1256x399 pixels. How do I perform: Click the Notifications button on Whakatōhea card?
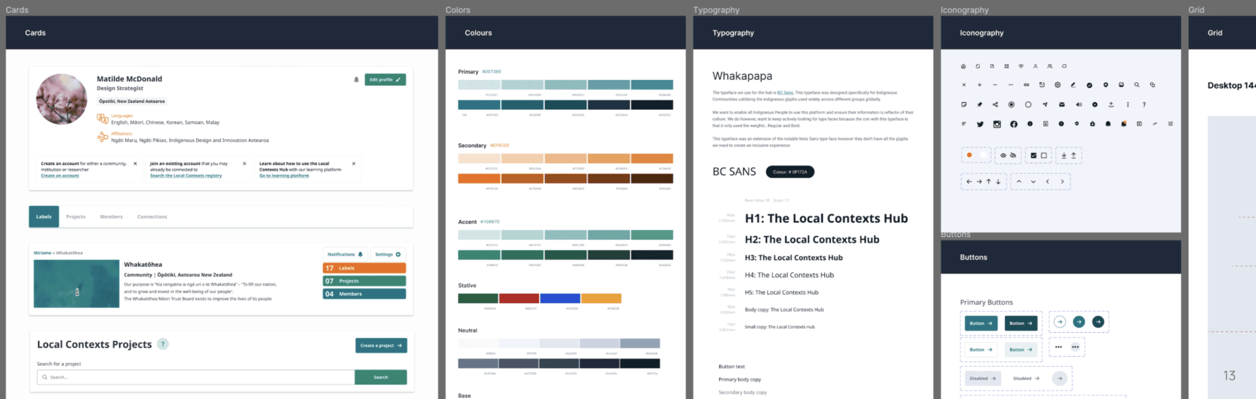click(345, 255)
